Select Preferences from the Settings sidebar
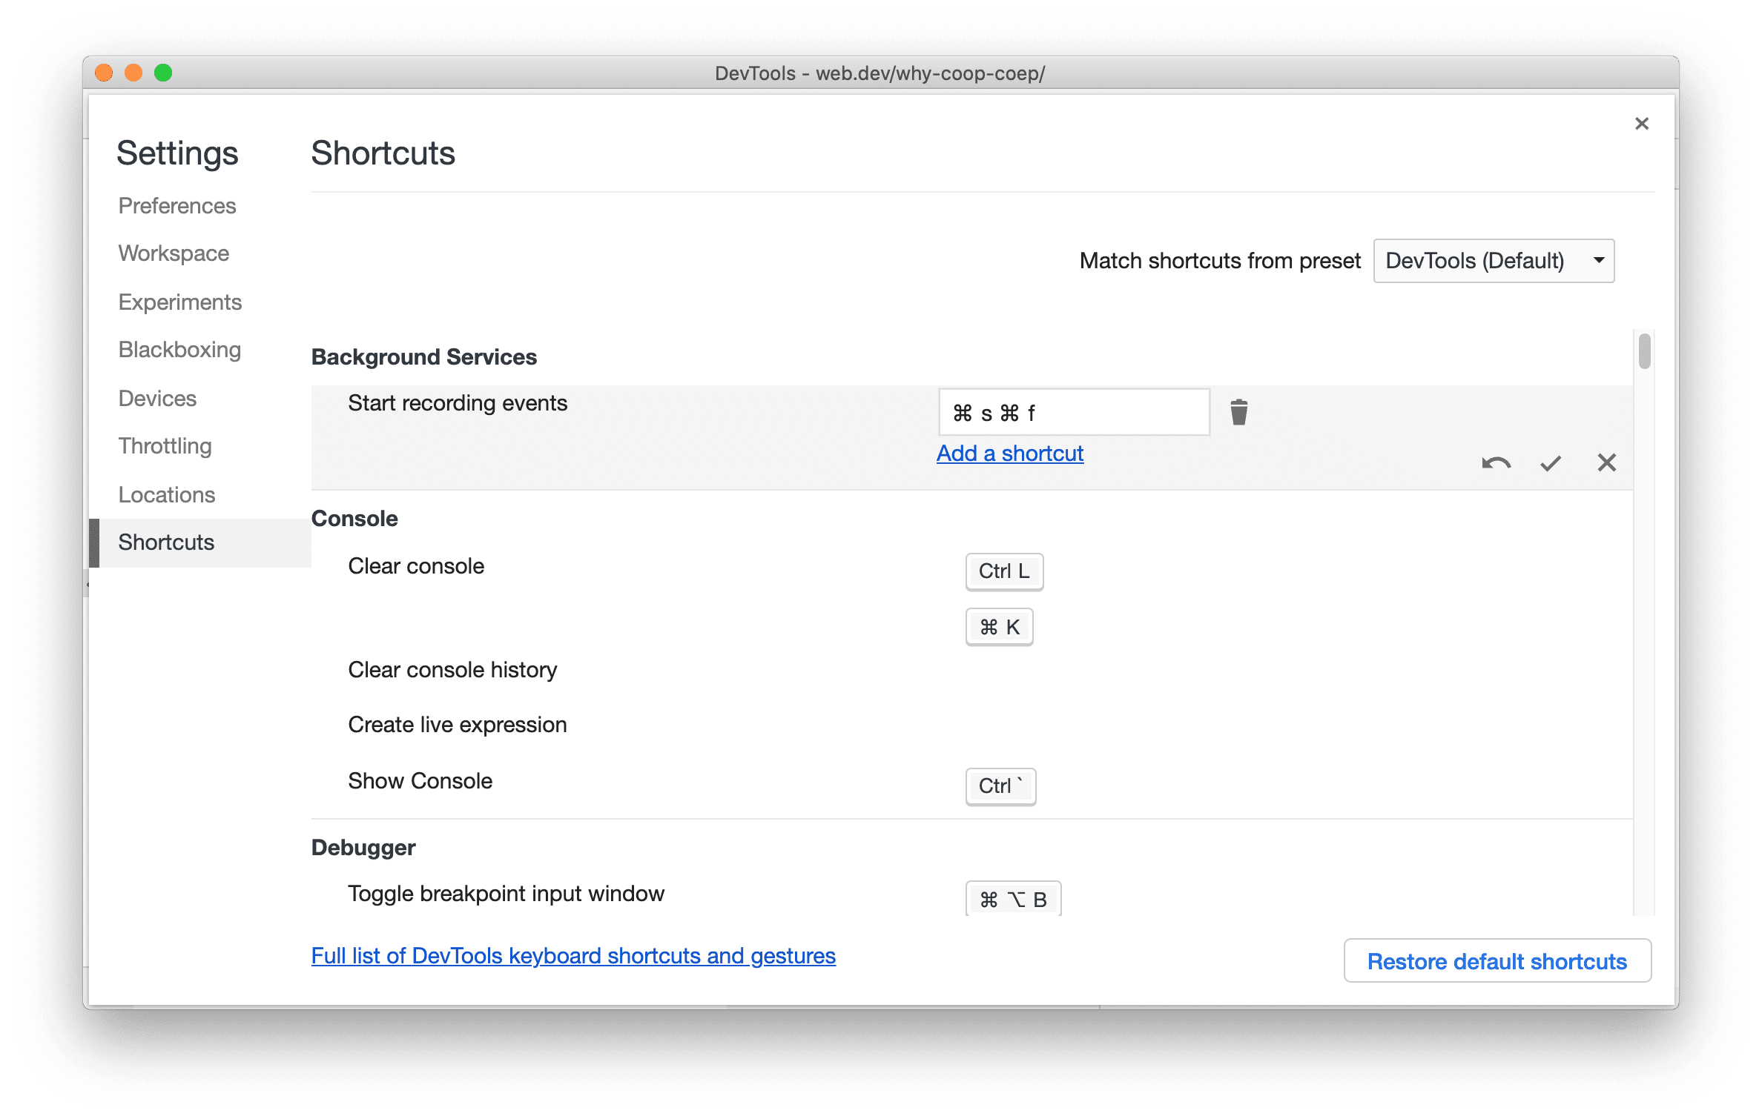Viewport: 1762px width, 1119px height. [x=177, y=205]
